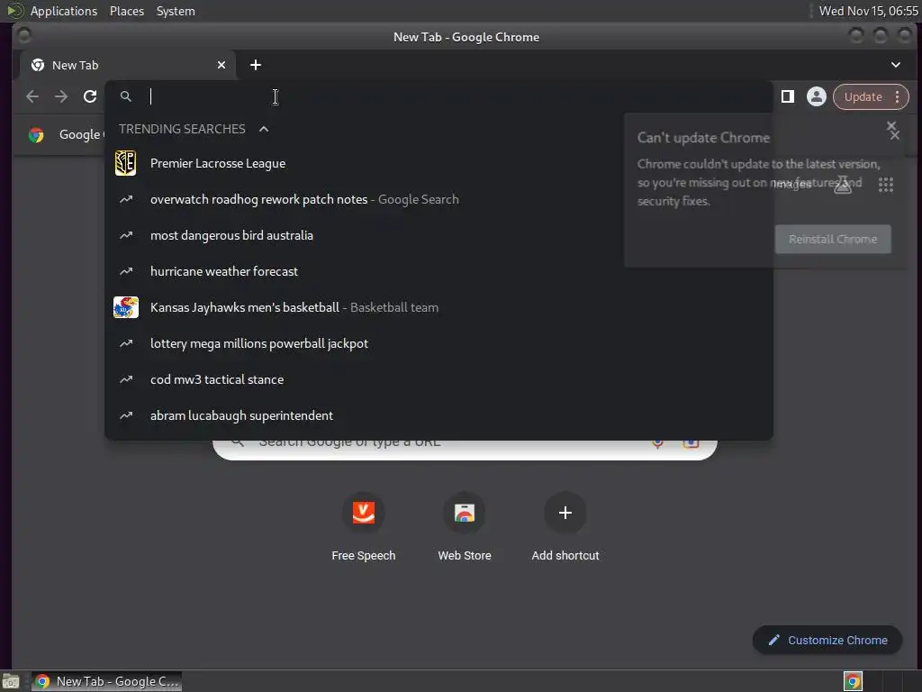Reload the page with the refresh icon

(90, 96)
